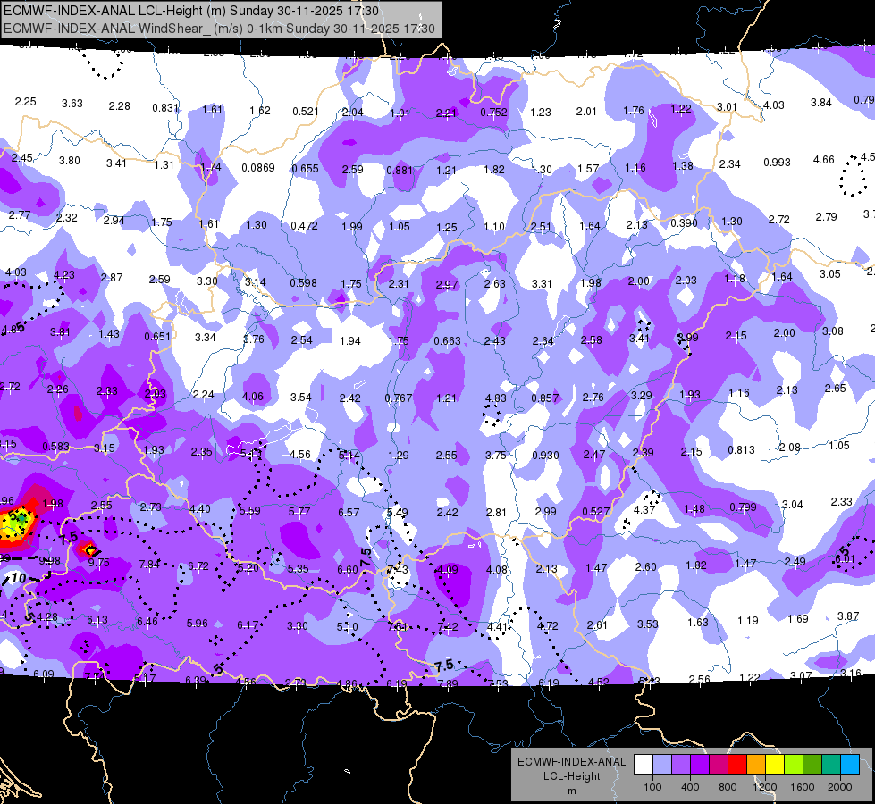Select the LCL-Height (m) title line at top

point(191,11)
